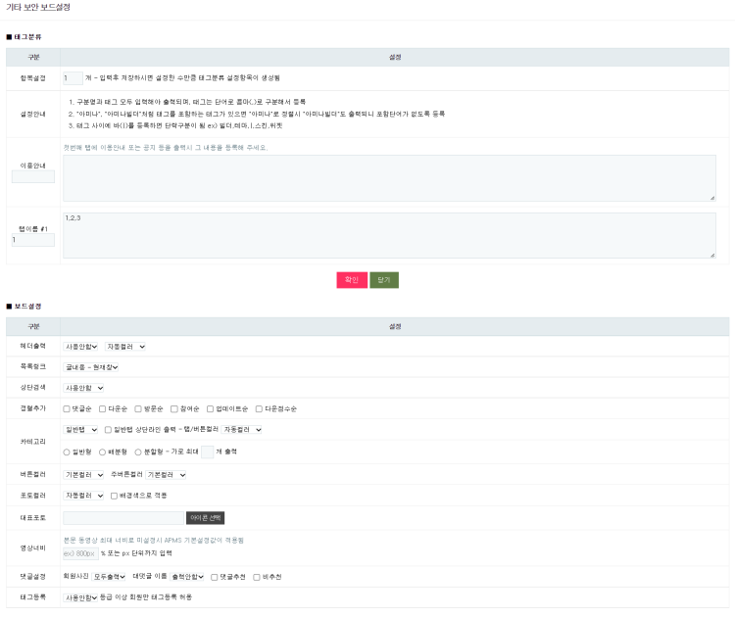
Task: Open the 상단검색 사용안함 dropdown
Action: [83, 388]
